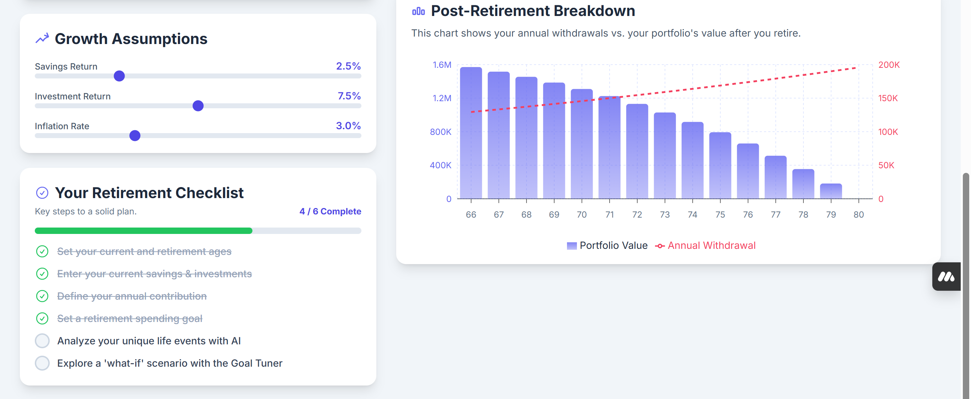The height and width of the screenshot is (399, 971).
Task: Click the green check beside 'Define your annual contribution'
Action: pyautogui.click(x=42, y=296)
